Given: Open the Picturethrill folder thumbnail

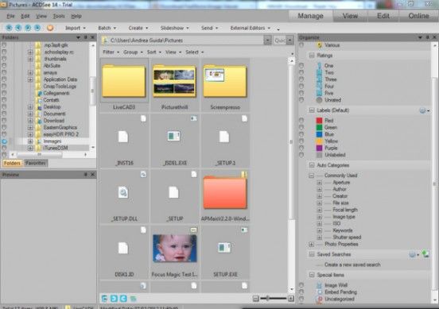Looking at the screenshot, I should 174,81.
